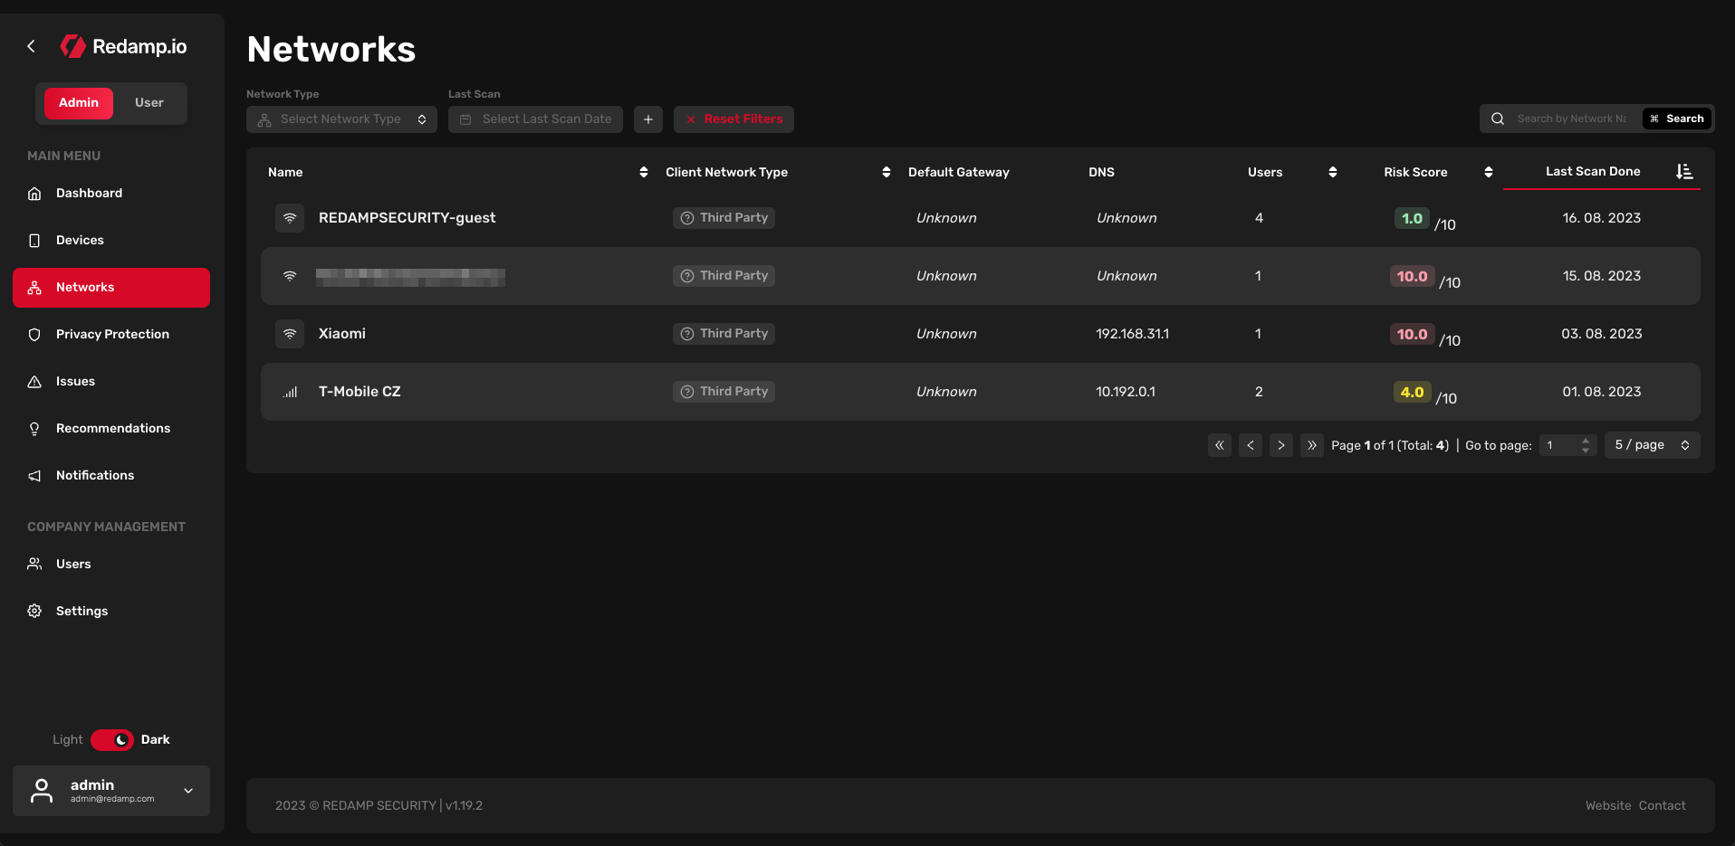
Task: Open Select Network Type dropdown
Action: tap(341, 119)
